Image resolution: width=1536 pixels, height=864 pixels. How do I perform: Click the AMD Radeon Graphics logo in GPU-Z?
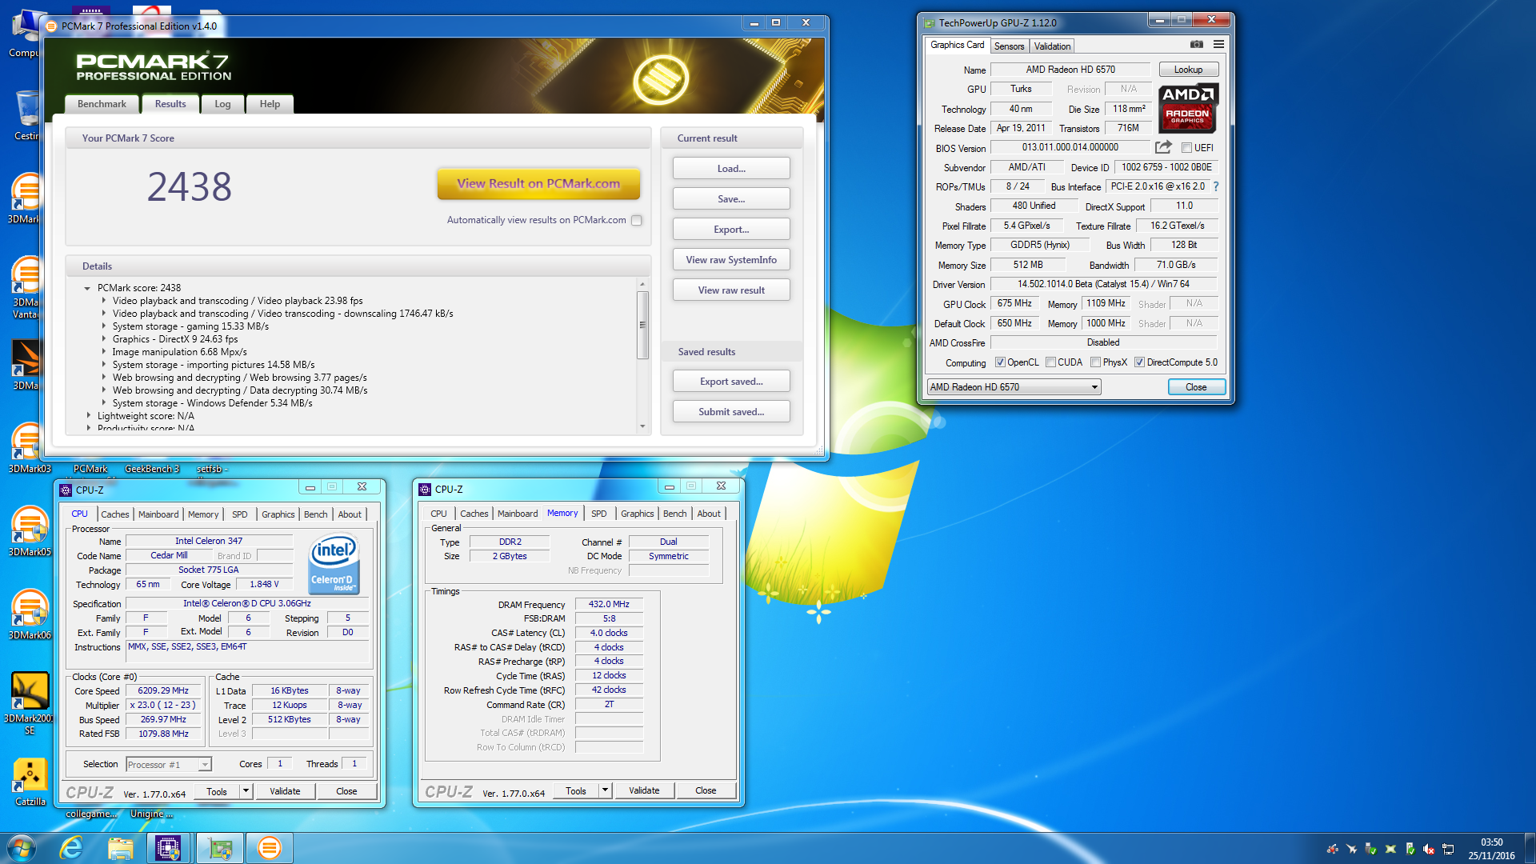pos(1188,108)
